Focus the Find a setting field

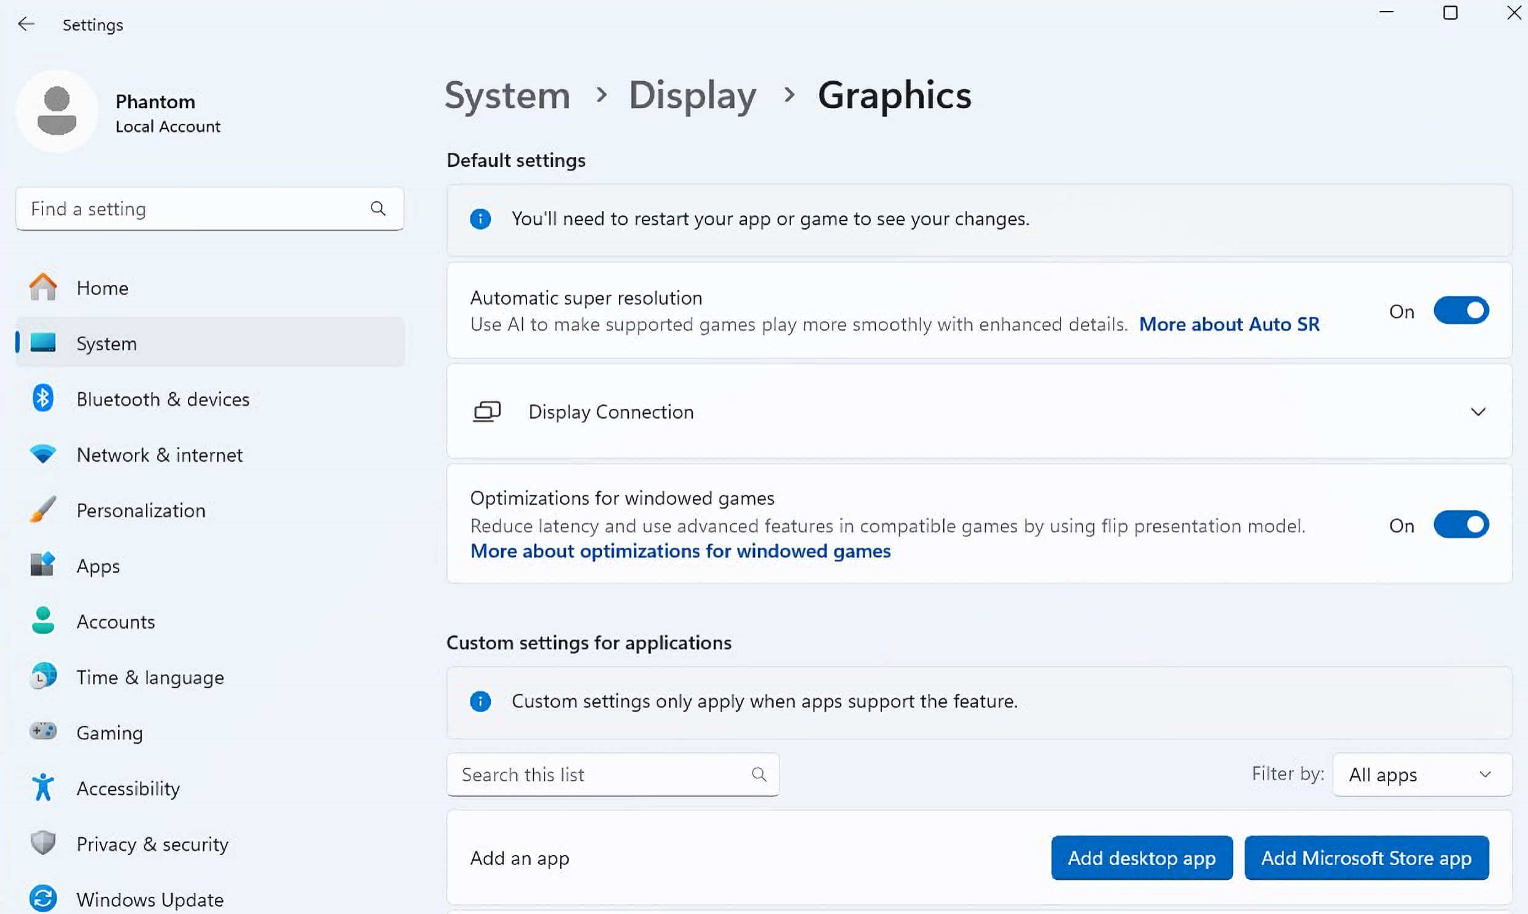[210, 209]
